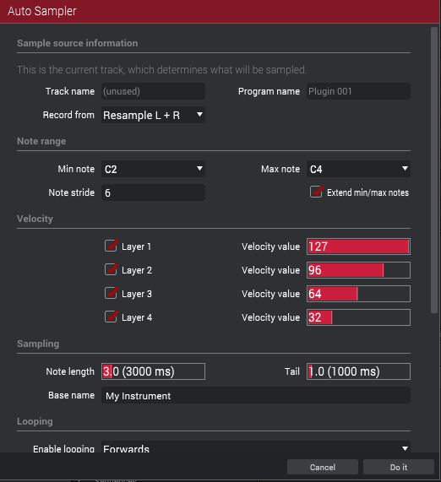Screen dimensions: 441x482
Task: Click the Record from label
Action: pos(68,115)
